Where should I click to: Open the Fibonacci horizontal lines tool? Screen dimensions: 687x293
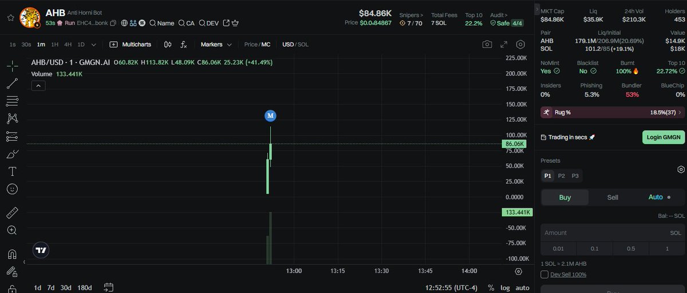point(12,101)
